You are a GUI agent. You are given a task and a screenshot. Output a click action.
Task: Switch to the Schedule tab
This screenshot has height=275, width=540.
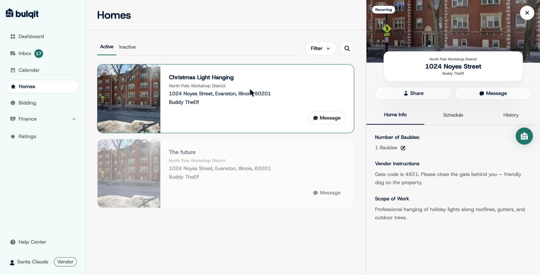pyautogui.click(x=453, y=115)
